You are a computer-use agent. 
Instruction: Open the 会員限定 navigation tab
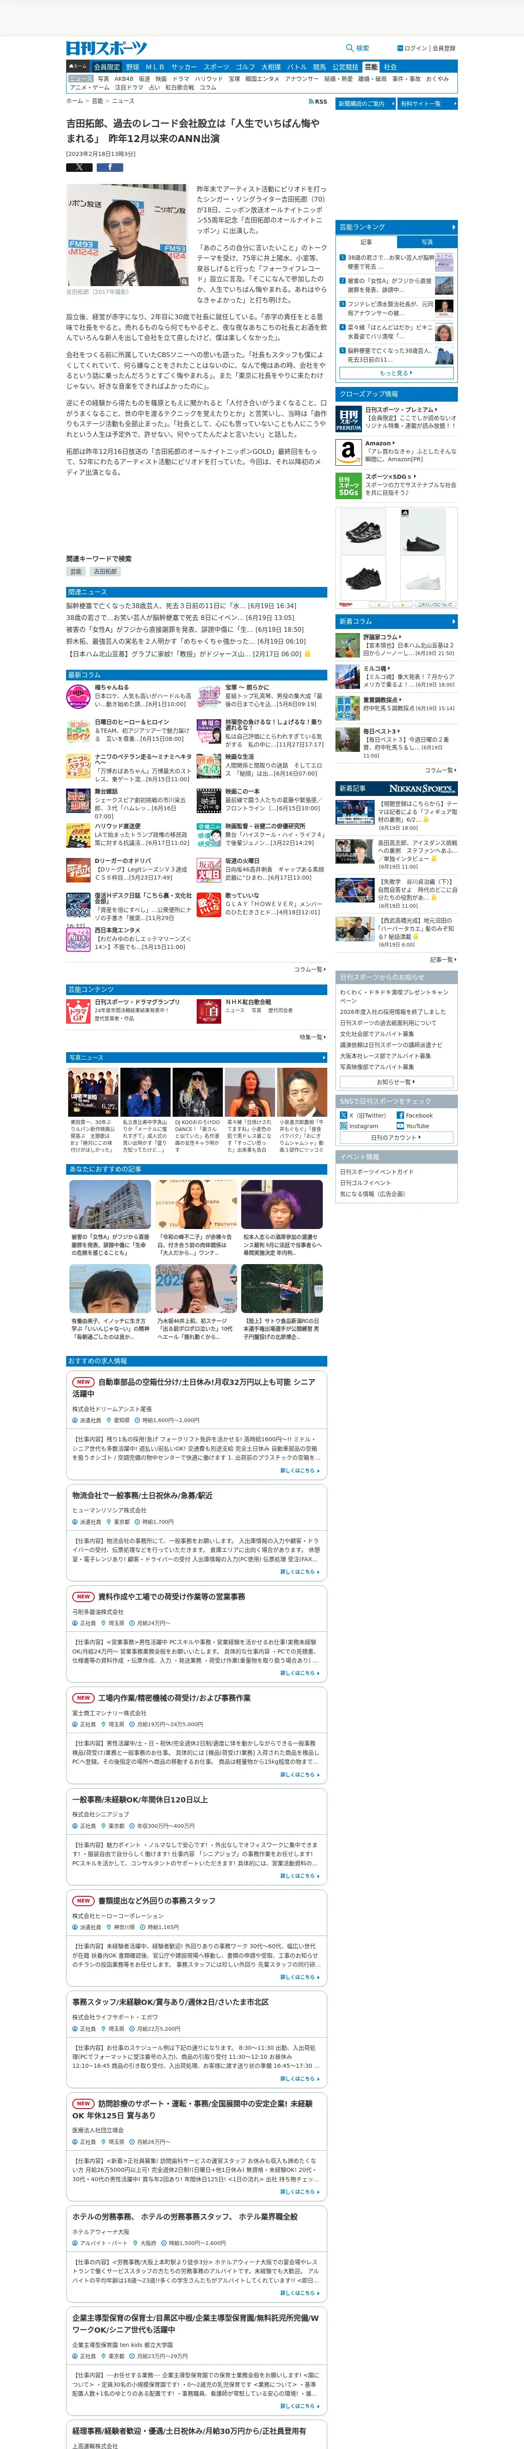tap(107, 67)
